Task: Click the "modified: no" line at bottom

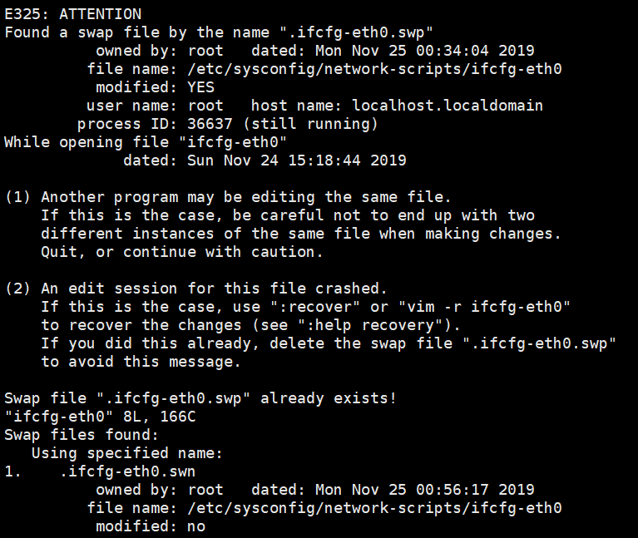Action: pyautogui.click(x=151, y=526)
